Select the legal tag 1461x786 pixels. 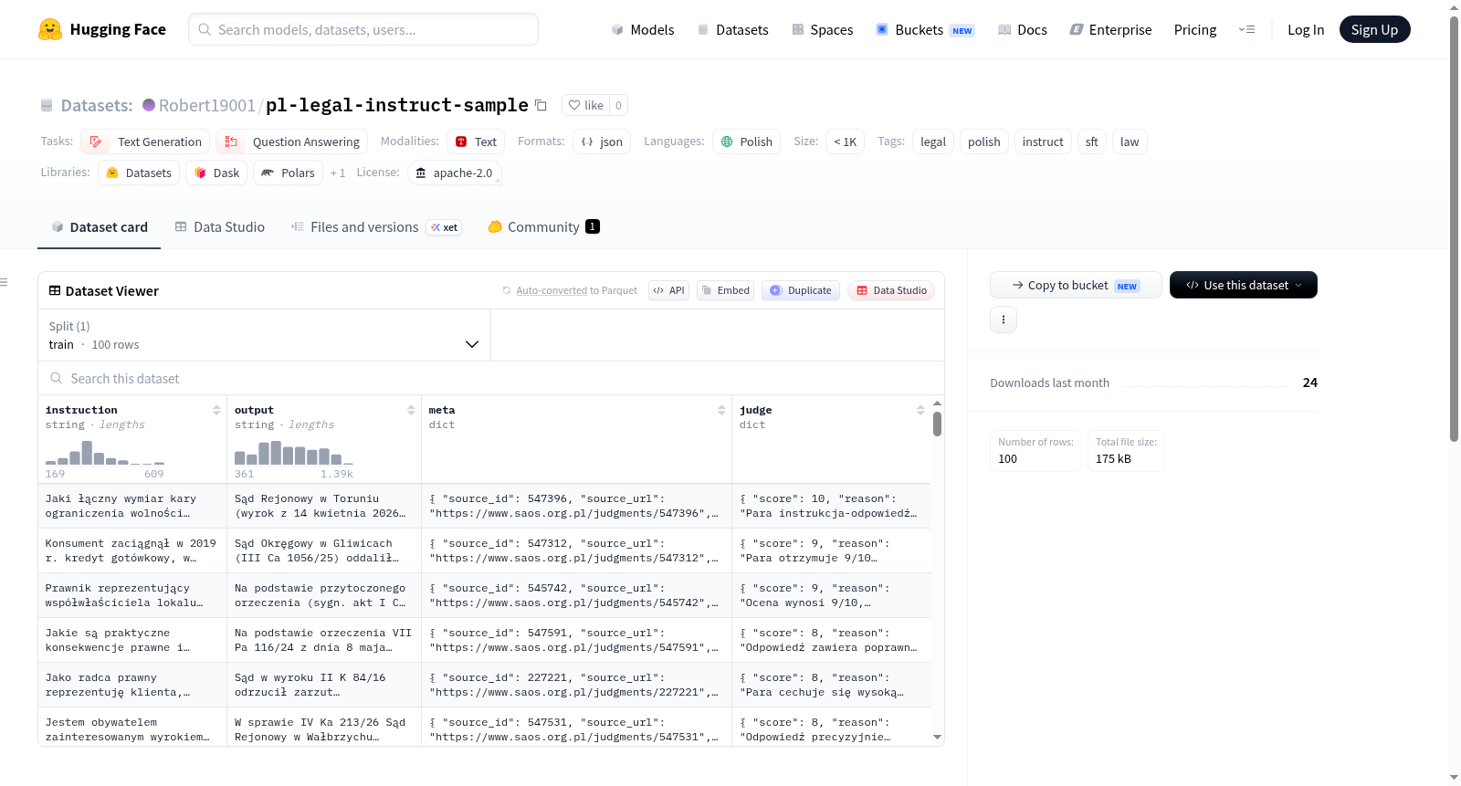tap(933, 141)
